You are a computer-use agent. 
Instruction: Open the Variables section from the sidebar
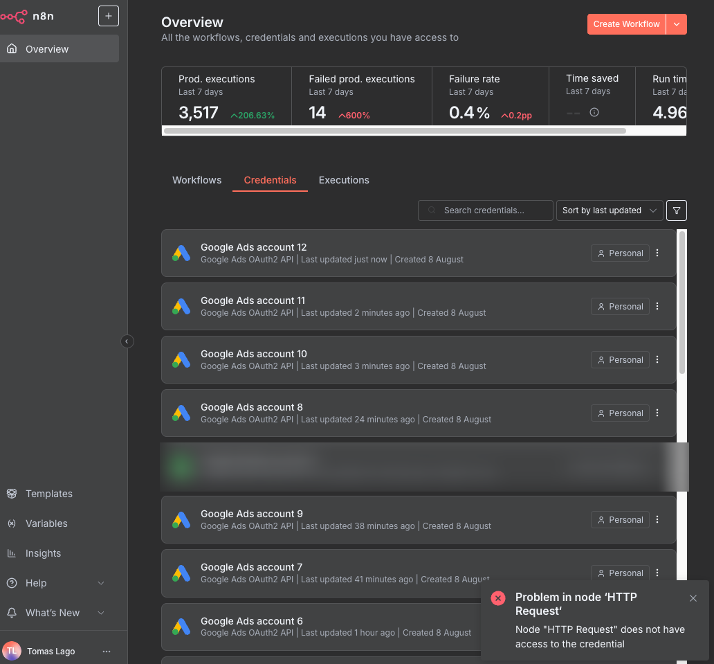[x=46, y=523]
